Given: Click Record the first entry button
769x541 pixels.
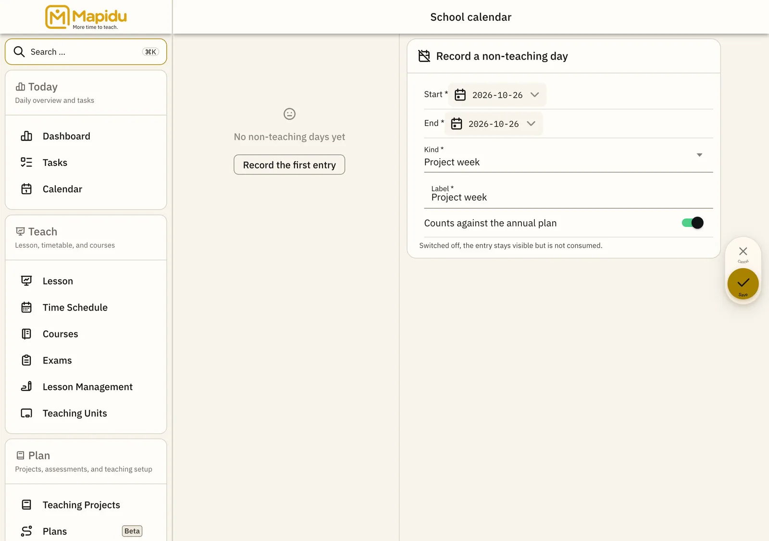Looking at the screenshot, I should (289, 164).
